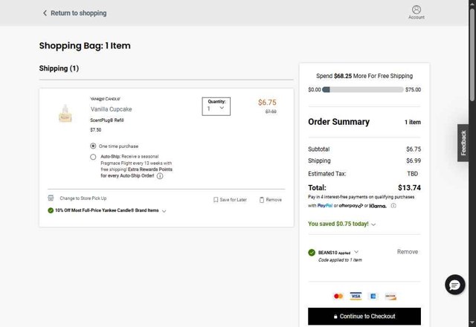Click the Yankee Candle brand logo on item

coord(105,99)
